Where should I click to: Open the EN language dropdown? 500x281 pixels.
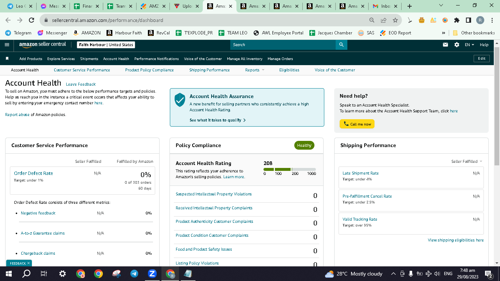[x=469, y=45]
